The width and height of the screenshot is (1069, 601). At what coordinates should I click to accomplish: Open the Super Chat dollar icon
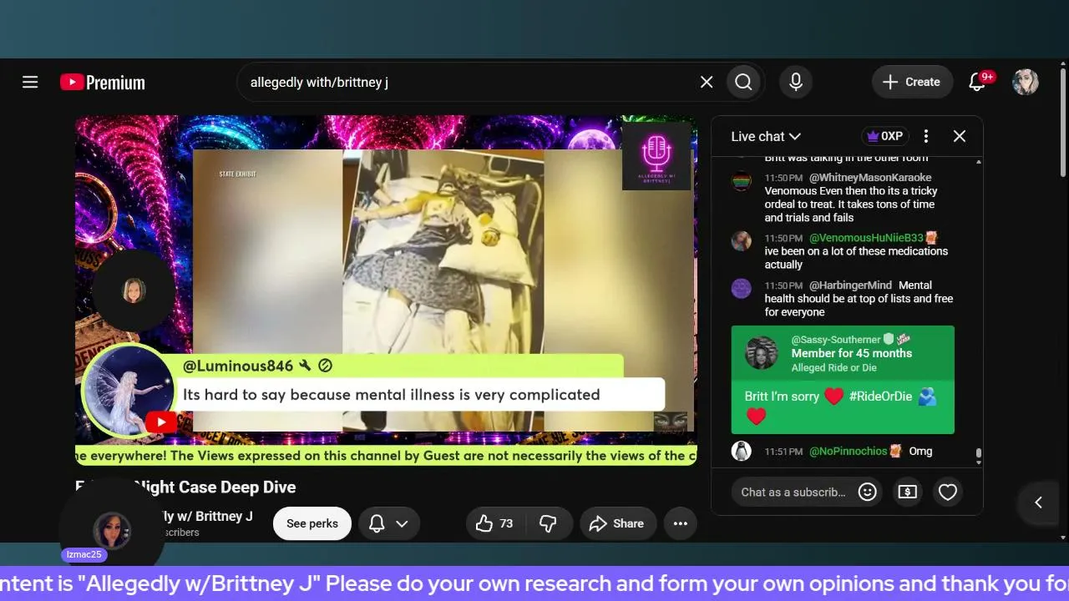click(x=907, y=492)
